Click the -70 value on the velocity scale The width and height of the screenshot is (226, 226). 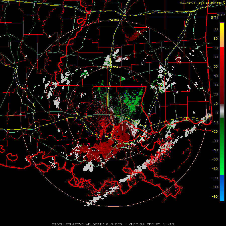pos(215,178)
